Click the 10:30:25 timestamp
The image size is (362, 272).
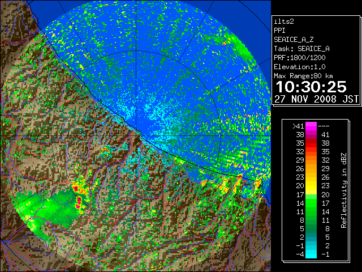click(311, 87)
